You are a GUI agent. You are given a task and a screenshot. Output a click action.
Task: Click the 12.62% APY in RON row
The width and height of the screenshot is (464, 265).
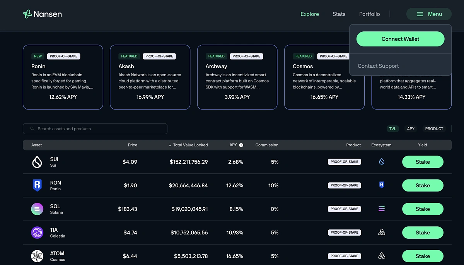pyautogui.click(x=235, y=185)
